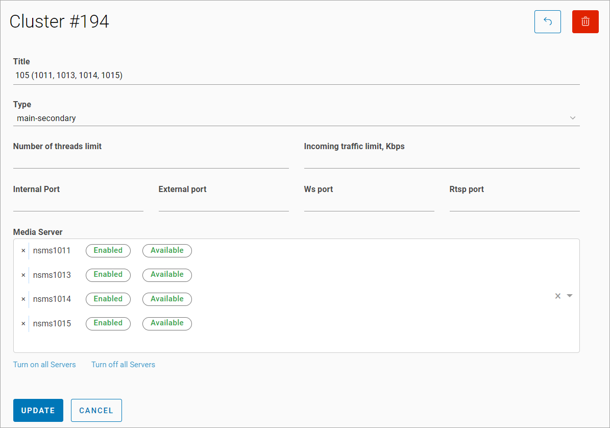
Task: Click Turn on all Servers link
Action: pos(44,365)
